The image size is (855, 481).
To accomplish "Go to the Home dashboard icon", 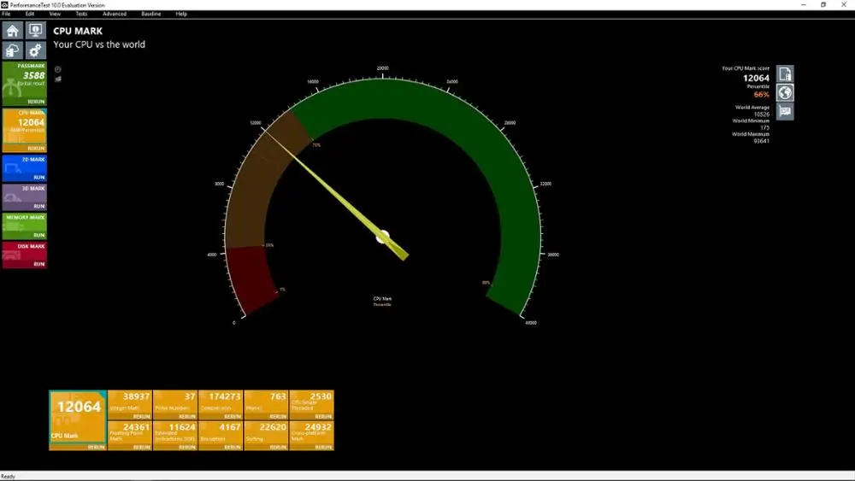I will pos(13,31).
